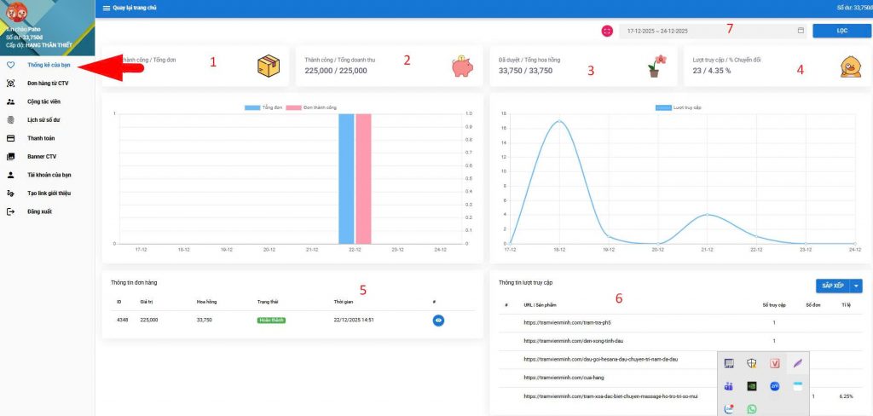Click the logout icon next to Đăng xuất
This screenshot has width=873, height=416.
pyautogui.click(x=10, y=211)
